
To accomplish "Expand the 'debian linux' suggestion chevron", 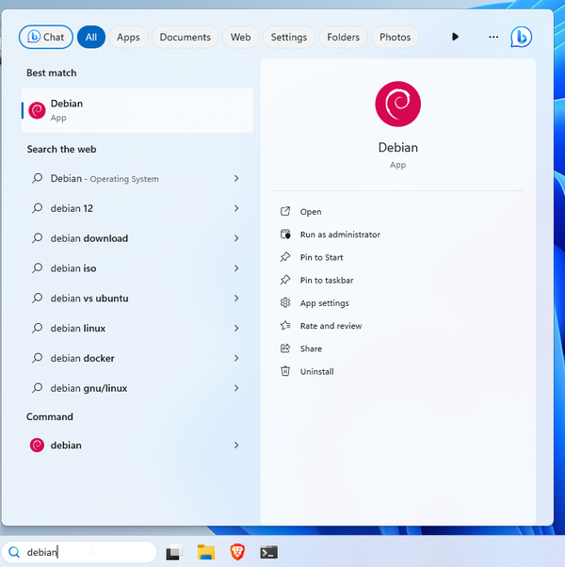I will click(x=236, y=329).
